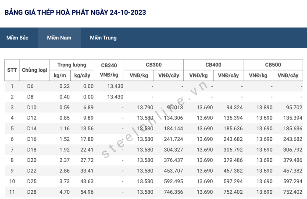Open the Miền Trung tab
The image size is (307, 199).
point(103,38)
